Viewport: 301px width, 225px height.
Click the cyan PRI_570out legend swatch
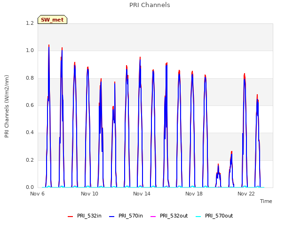click(198, 217)
